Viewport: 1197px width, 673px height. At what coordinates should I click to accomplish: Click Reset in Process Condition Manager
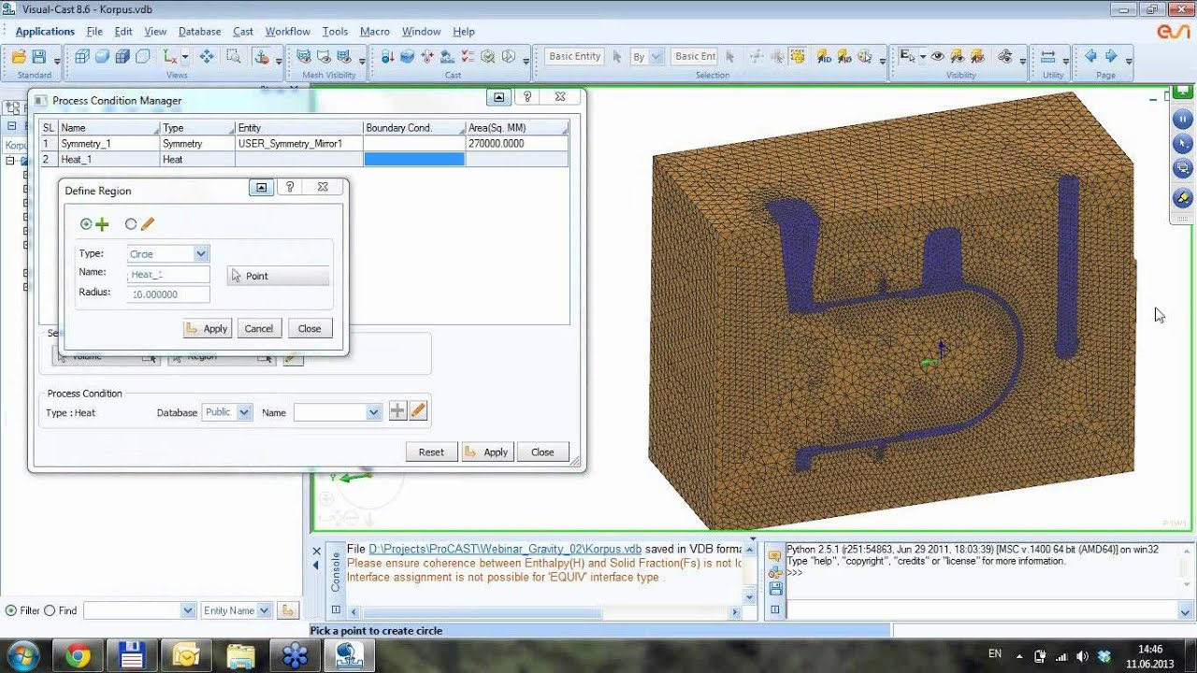431,451
